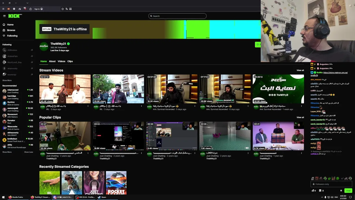Screen dimensions: 355x200
Task: Click the green follow heart button
Action: [x=258, y=44]
